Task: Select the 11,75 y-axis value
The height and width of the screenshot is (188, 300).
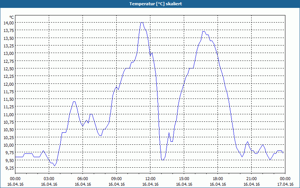Action: (9, 91)
